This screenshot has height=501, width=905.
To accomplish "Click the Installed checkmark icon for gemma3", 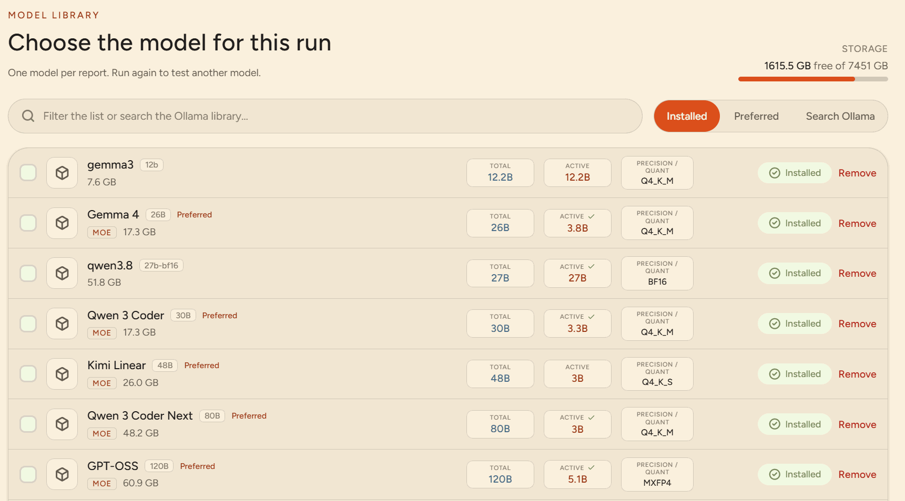I will (x=775, y=173).
